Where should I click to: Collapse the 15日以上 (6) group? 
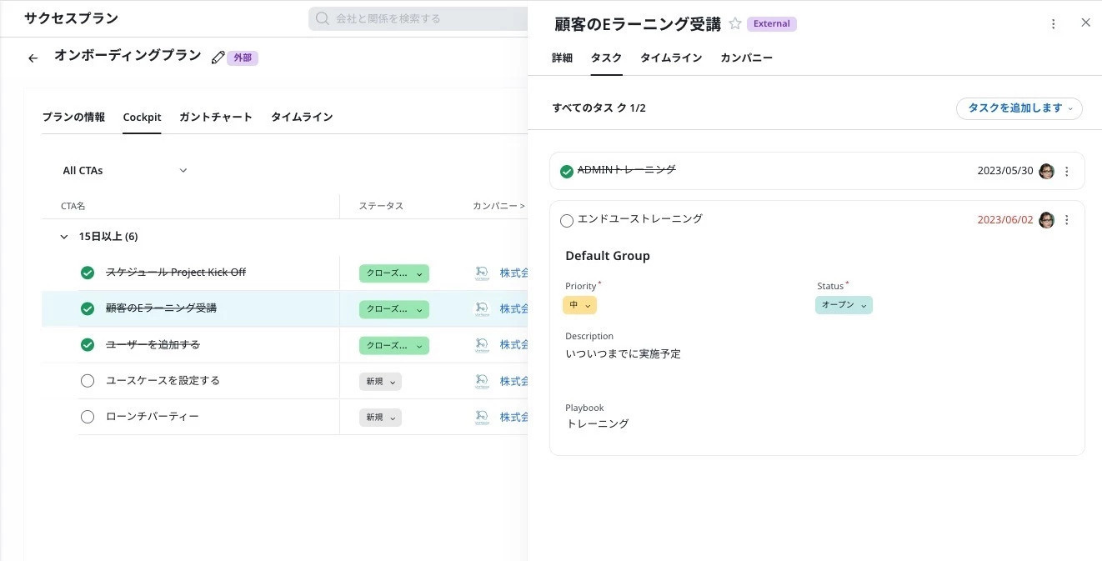click(x=64, y=237)
